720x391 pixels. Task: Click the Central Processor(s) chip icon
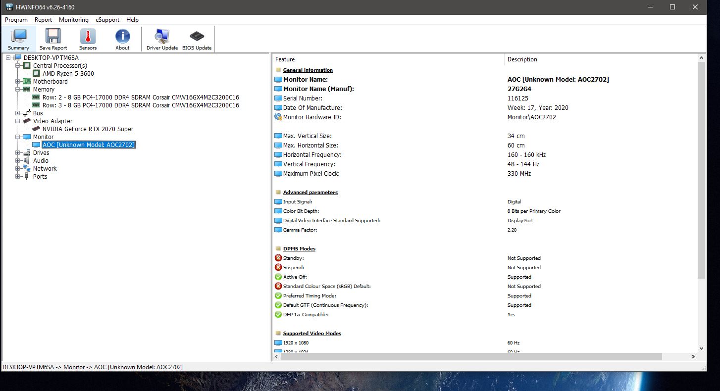(x=27, y=65)
